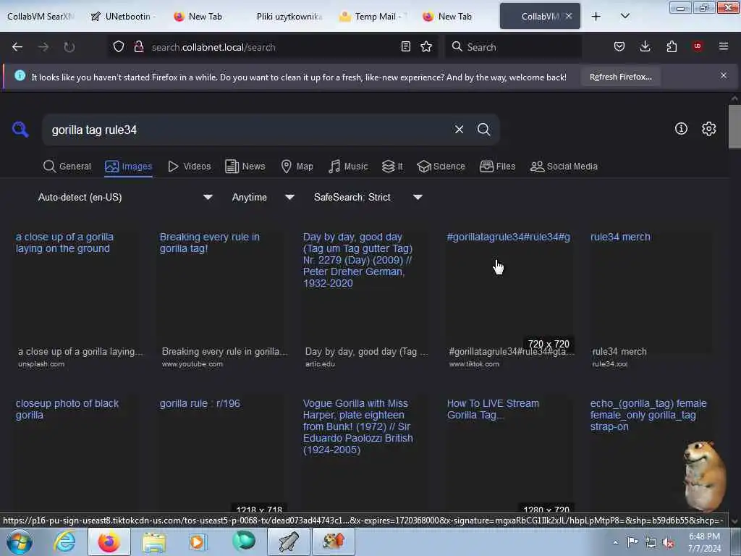Open Firefox downloads panel
The image size is (741, 556).
[645, 46]
